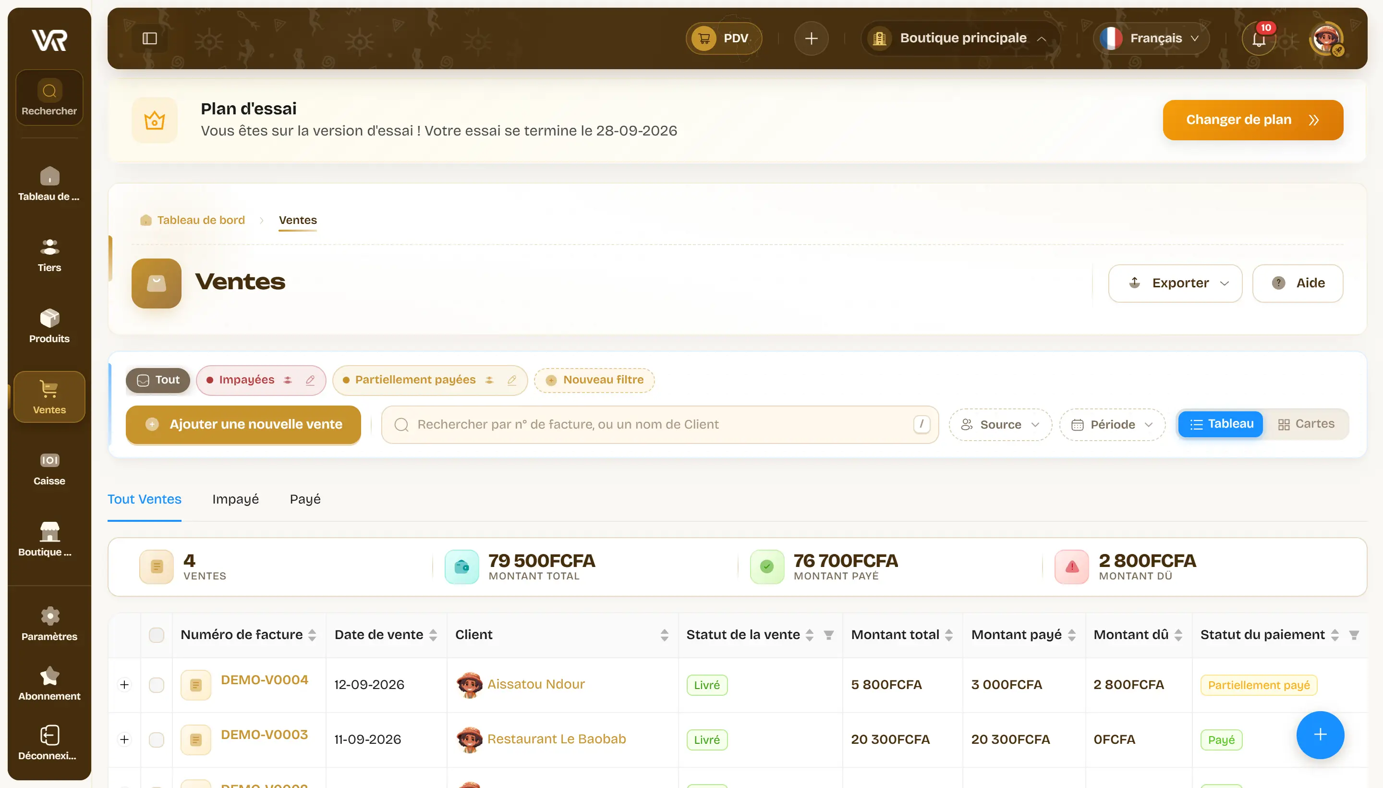Open Produits section in sidebar
The image size is (1383, 788).
point(49,326)
